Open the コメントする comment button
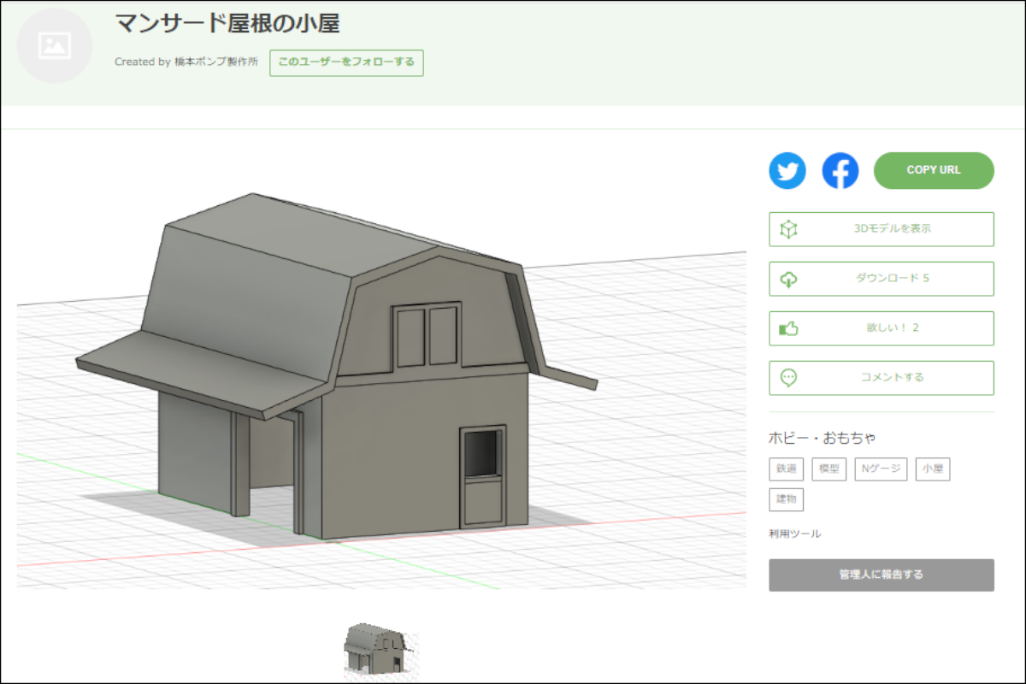This screenshot has height=684, width=1026. pyautogui.click(x=882, y=378)
